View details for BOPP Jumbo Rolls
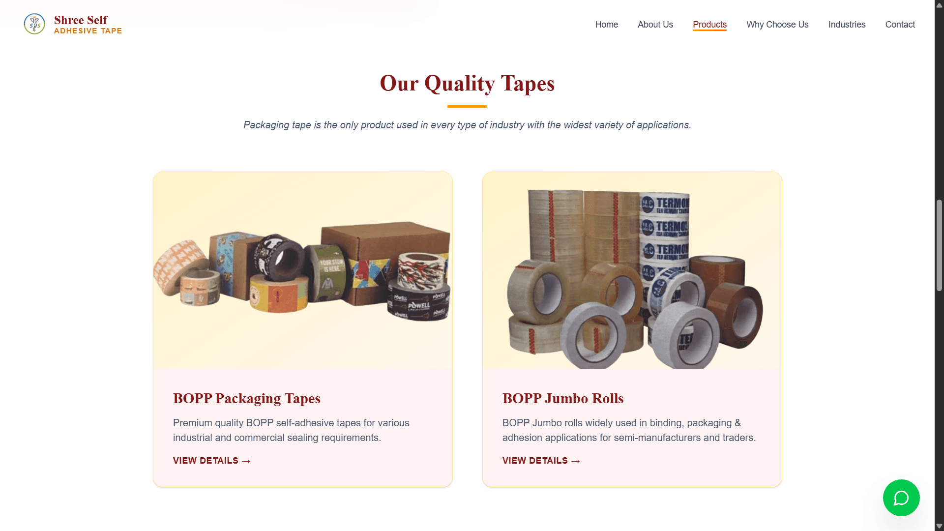This screenshot has height=531, width=944. coord(541,461)
